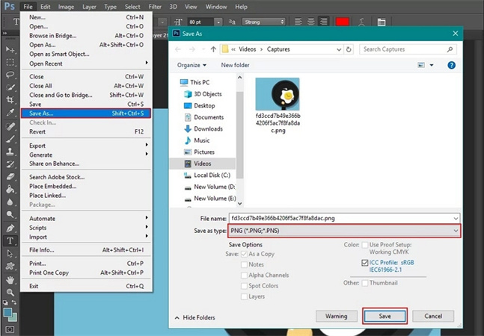
Task: Select the Hand tool
Action: pos(10,279)
